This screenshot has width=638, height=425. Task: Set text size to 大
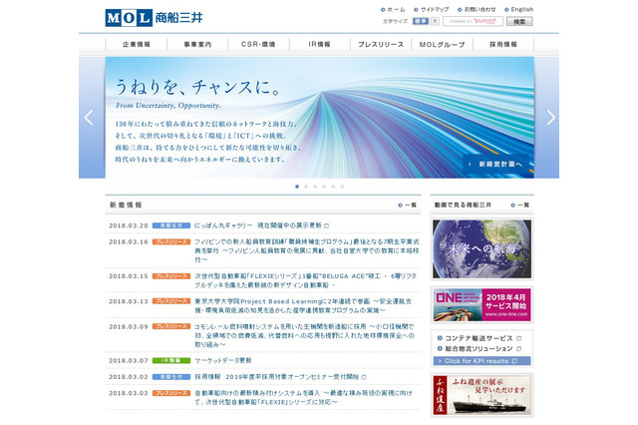point(435,21)
